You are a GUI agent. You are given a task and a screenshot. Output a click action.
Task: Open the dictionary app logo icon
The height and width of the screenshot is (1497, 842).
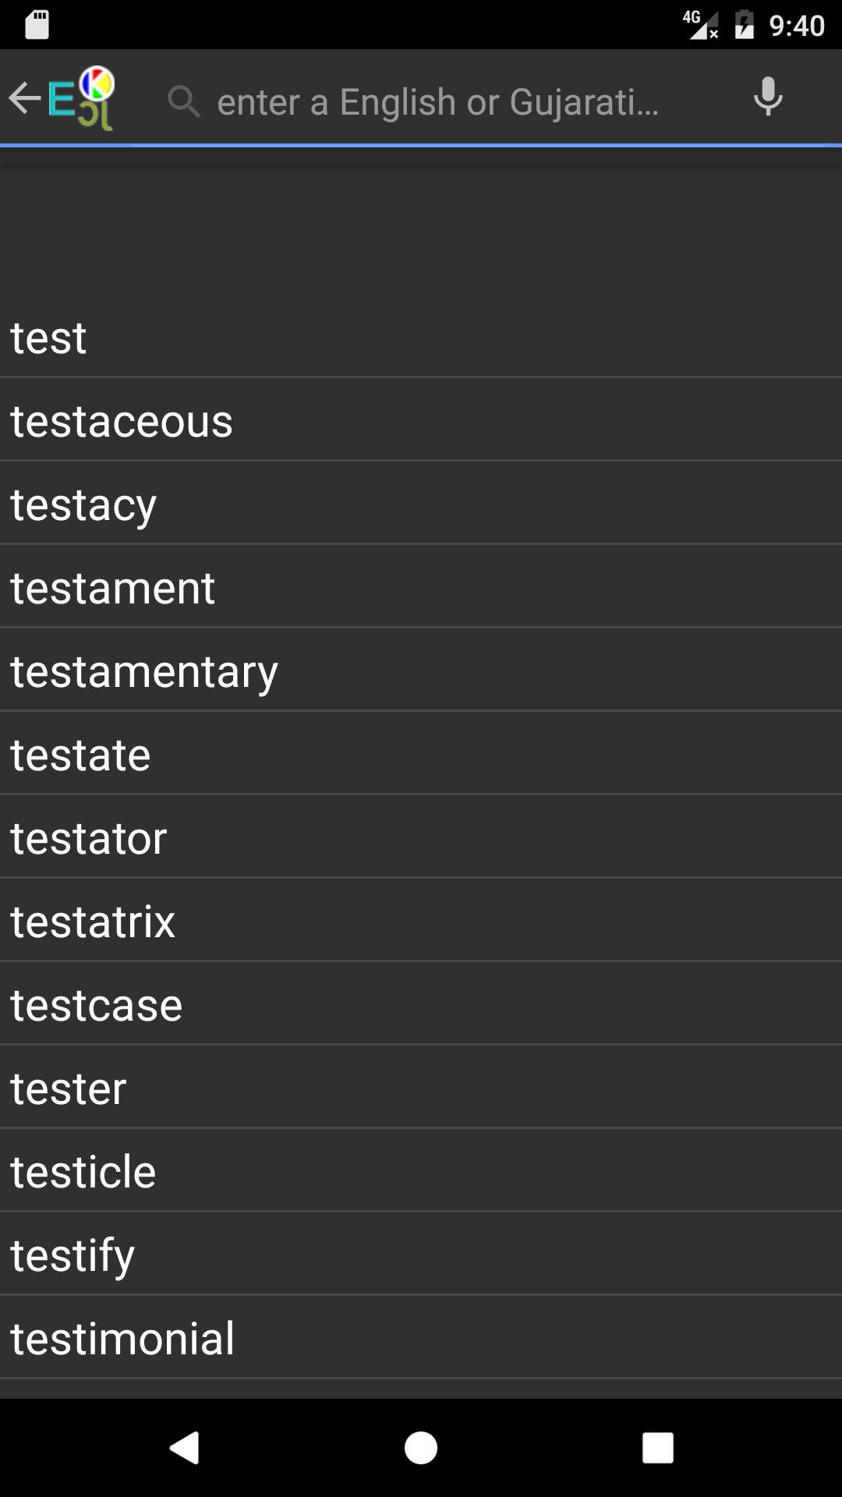click(82, 98)
